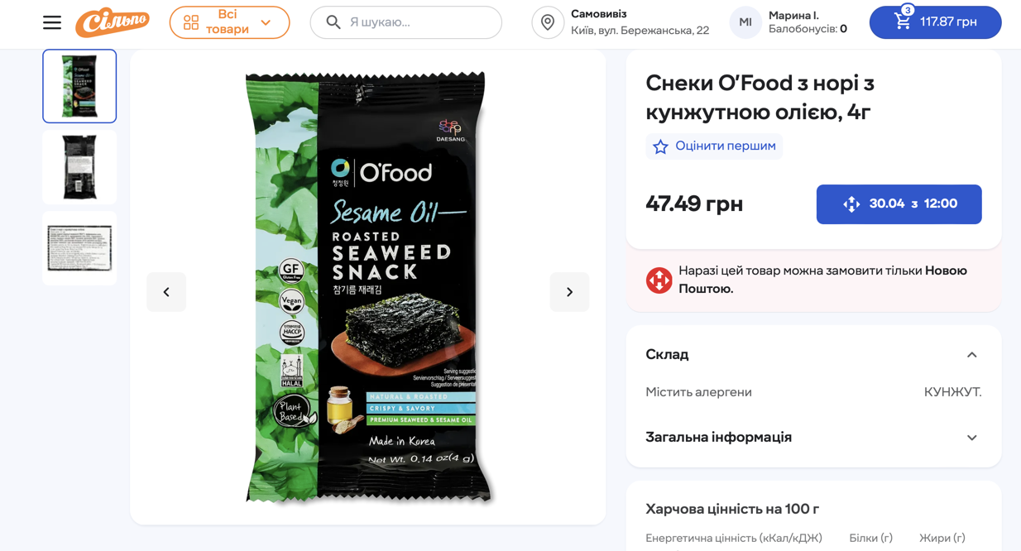Collapse the Склад section
The image size is (1021, 551).
tap(971, 355)
